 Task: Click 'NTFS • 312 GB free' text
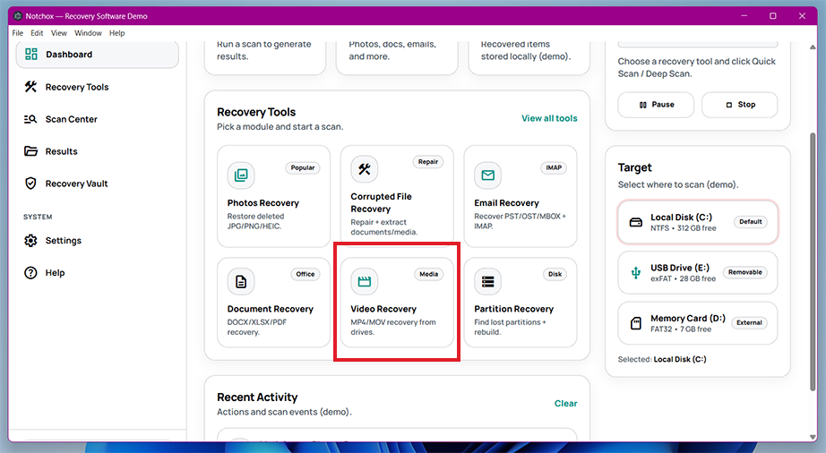684,228
